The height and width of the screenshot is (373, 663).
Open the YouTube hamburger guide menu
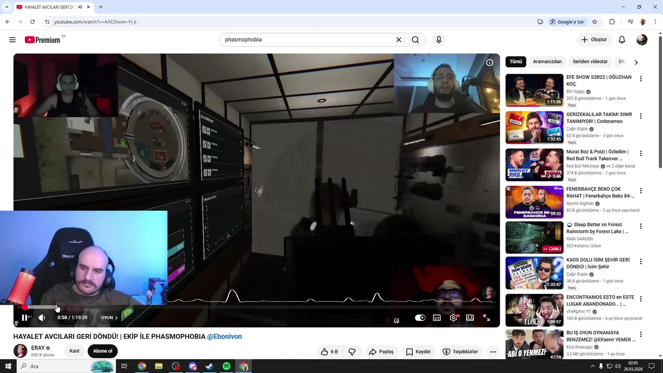(x=12, y=40)
